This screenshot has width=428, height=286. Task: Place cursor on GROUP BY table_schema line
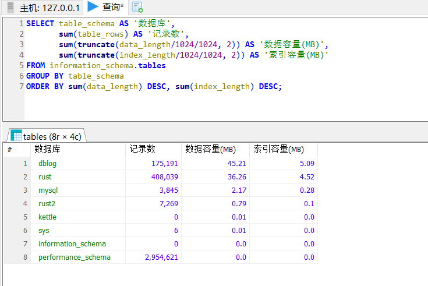[75, 76]
